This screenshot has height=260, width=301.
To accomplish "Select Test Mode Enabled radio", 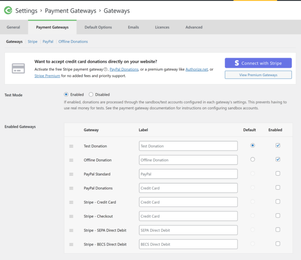I will [66, 95].
